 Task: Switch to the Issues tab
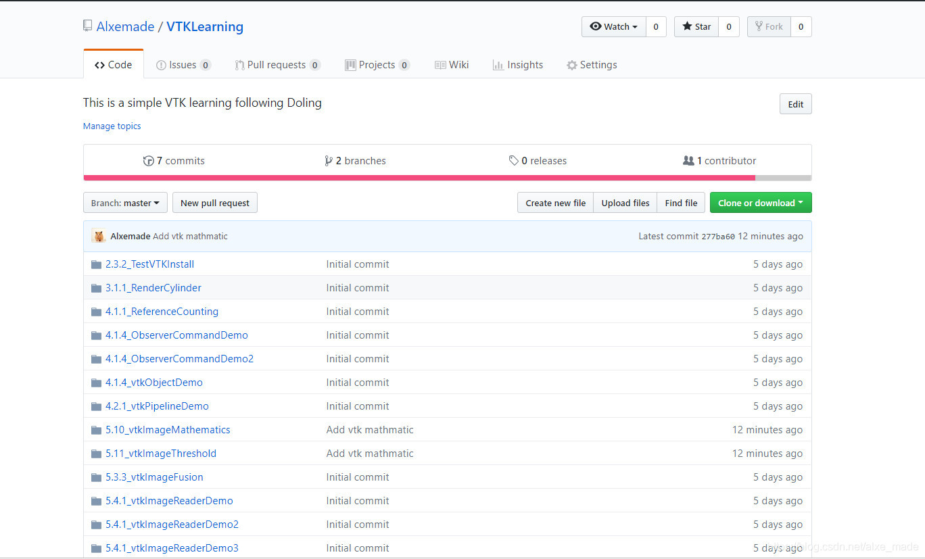click(183, 65)
